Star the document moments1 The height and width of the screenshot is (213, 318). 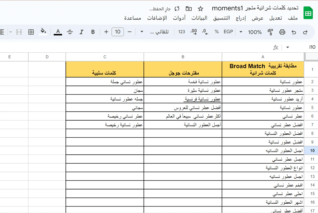point(201,9)
